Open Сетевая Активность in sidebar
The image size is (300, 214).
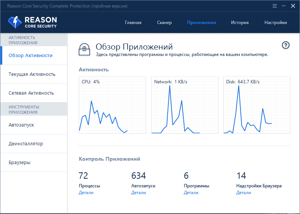click(x=34, y=93)
